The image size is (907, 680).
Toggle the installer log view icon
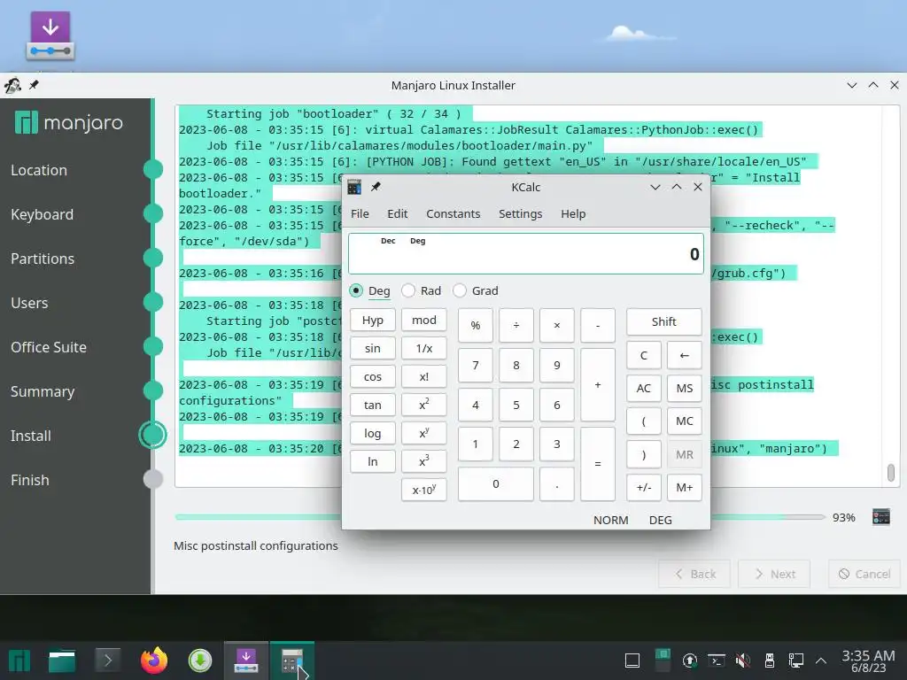point(881,517)
